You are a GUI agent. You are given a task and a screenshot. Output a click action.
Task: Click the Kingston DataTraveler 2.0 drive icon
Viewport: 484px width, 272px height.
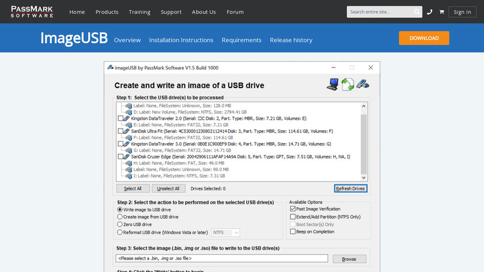tap(127, 118)
